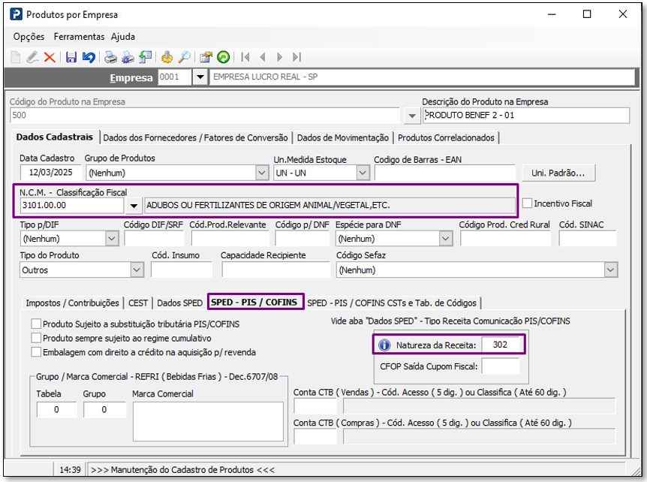Screen dimensions: 647x482
Task: Click info icon beside Natureza da Receita
Action: 384,345
